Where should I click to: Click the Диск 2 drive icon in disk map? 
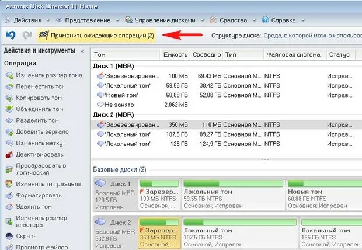(100, 223)
